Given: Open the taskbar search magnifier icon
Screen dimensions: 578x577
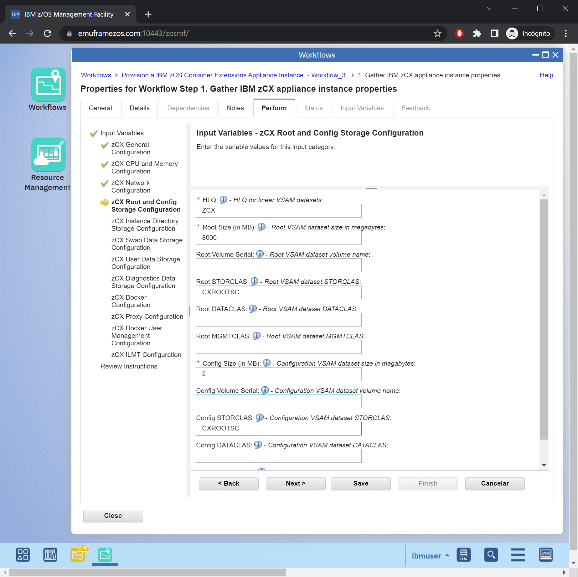Looking at the screenshot, I should pos(491,555).
